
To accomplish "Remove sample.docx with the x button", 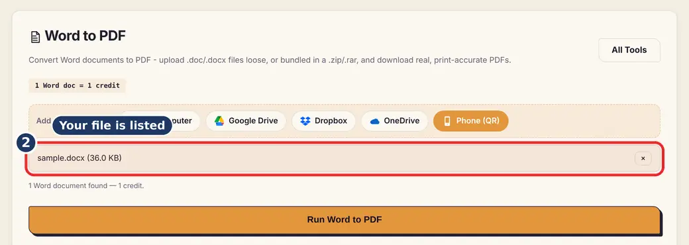I will 643,158.
